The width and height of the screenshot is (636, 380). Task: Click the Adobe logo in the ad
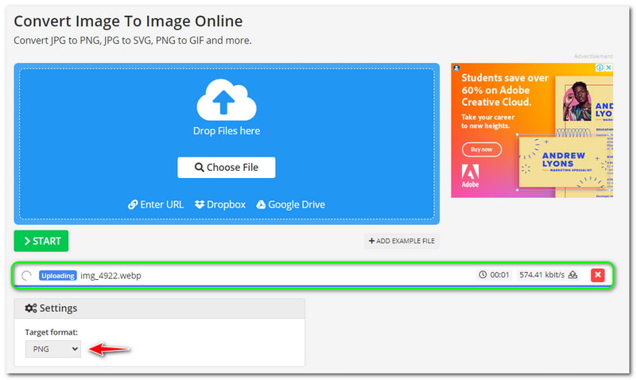coord(470,176)
